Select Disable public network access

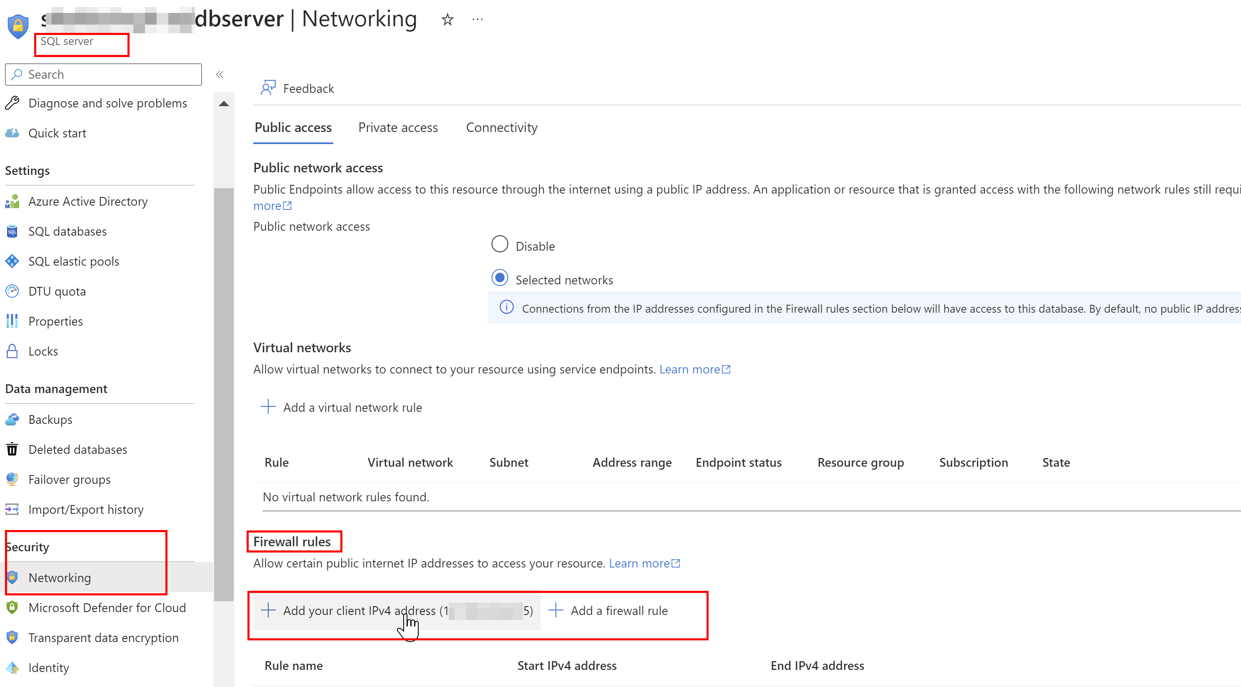(499, 244)
